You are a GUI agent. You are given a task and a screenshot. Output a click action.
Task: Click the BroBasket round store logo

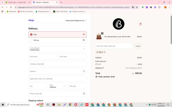click(119, 24)
